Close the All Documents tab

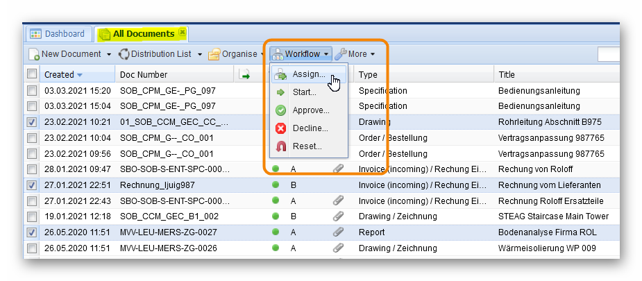pos(182,33)
